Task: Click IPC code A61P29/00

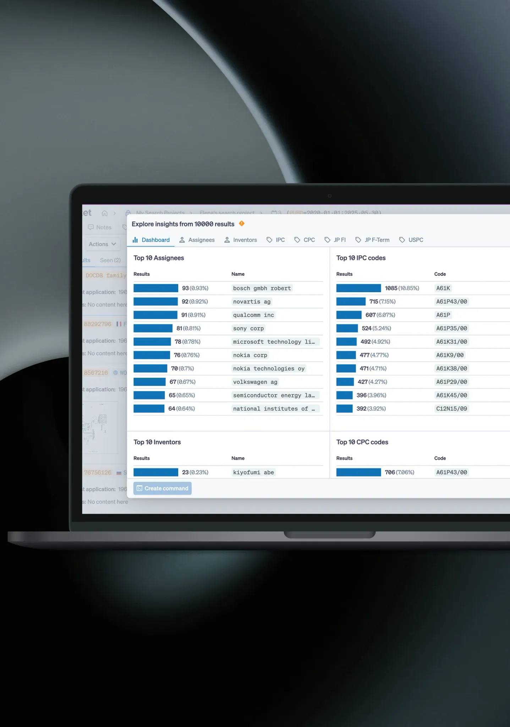Action: tap(451, 382)
